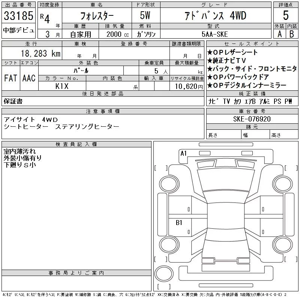Viewport: 300px width, 300px height.
Task: Click the 長さ dimension field
Action: [x=223, y=135]
